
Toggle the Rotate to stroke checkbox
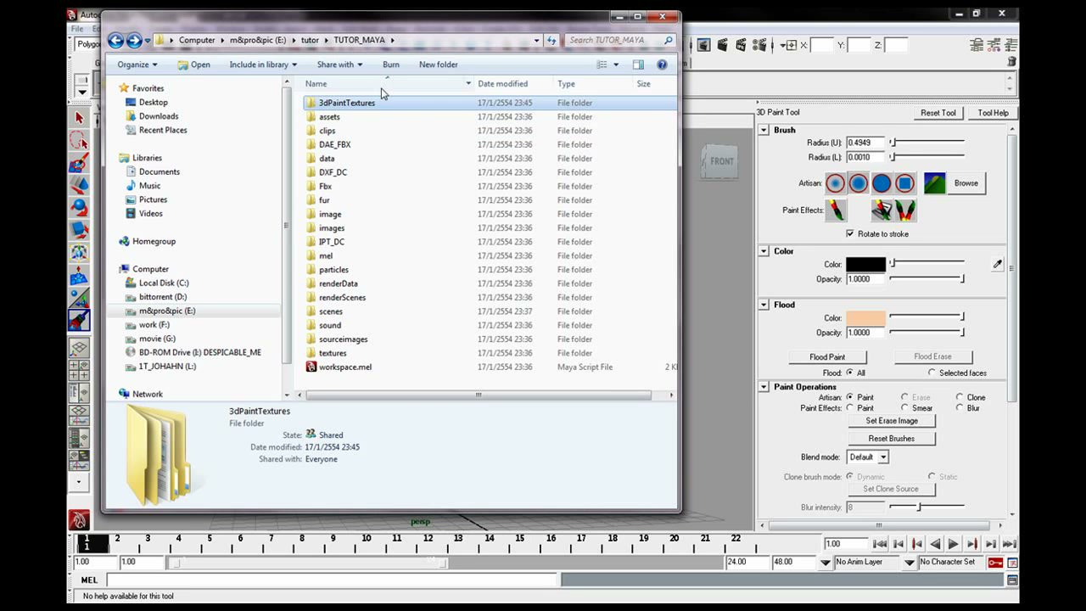click(850, 233)
